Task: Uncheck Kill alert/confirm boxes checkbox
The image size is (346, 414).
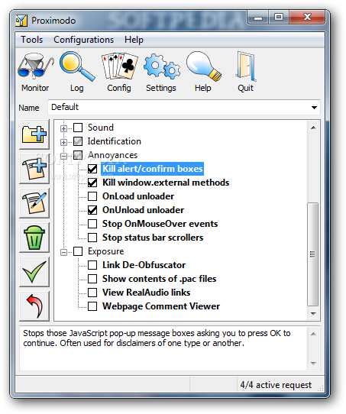Action: [x=92, y=169]
